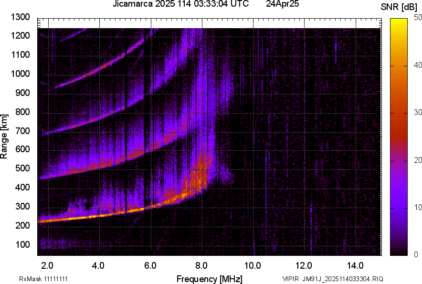The height and width of the screenshot is (284, 422).
Task: Click the title text 'Jicamarca 2025 114 03:33:04 UTC'
Action: click(180, 4)
